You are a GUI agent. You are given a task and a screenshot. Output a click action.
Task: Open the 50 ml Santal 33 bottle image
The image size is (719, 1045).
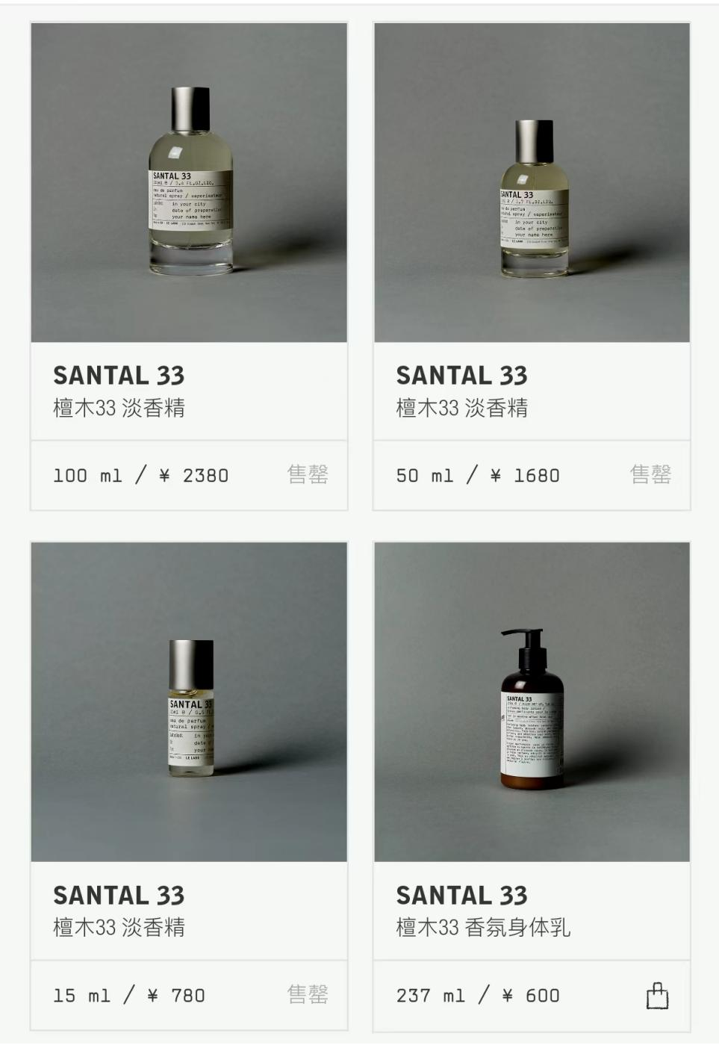(x=532, y=182)
